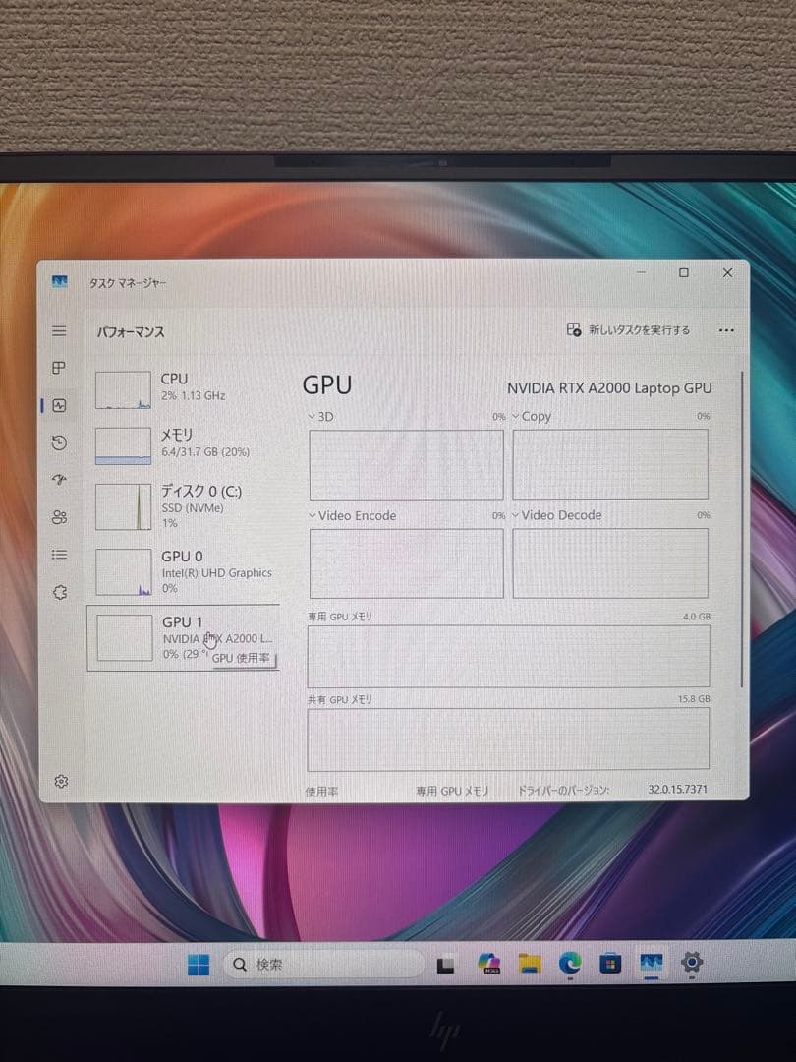Launch Microsoft Edge from the taskbar
The height and width of the screenshot is (1062, 796).
point(570,963)
